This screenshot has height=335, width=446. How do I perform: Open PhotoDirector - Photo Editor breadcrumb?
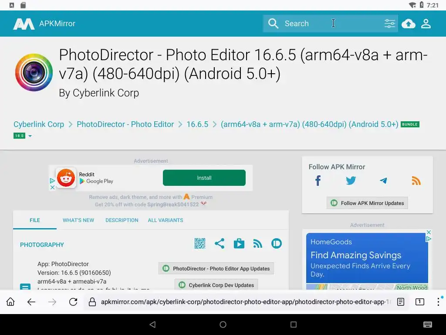pyautogui.click(x=125, y=124)
